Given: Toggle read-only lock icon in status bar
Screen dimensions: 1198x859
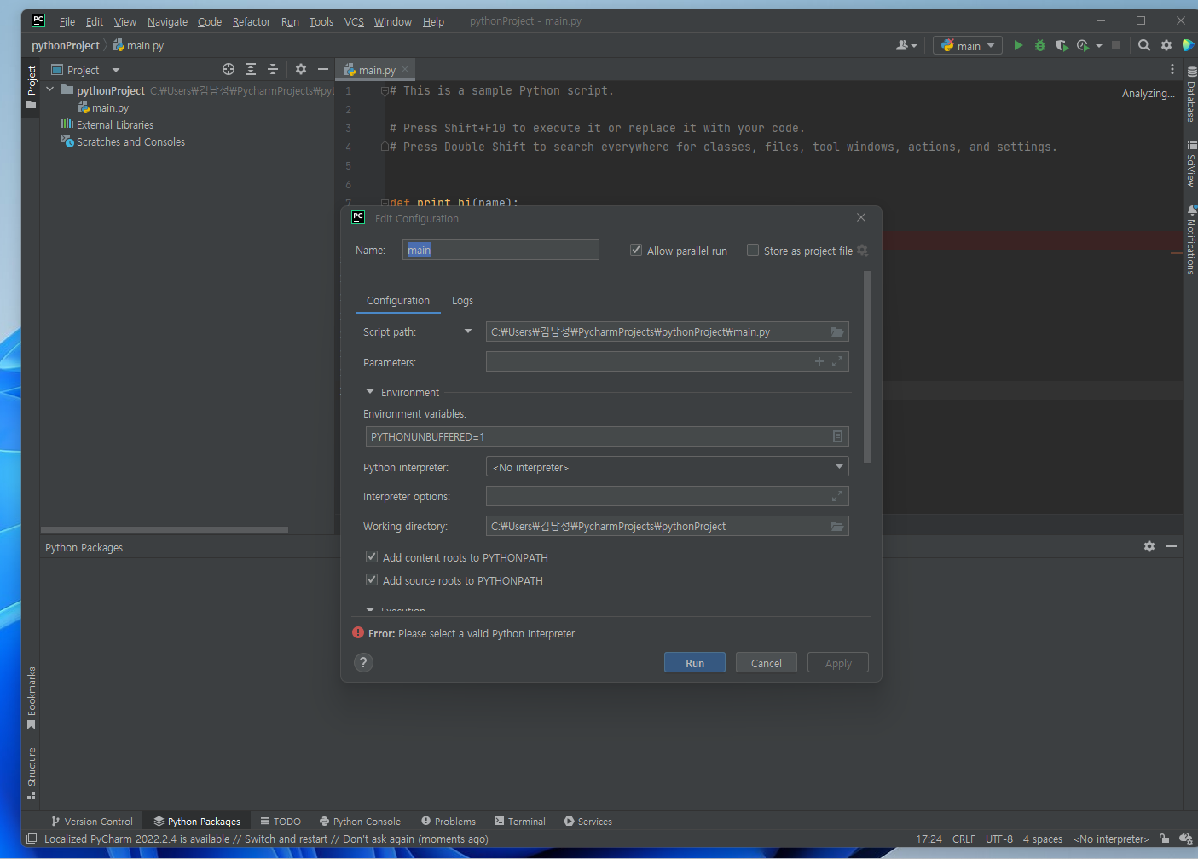Looking at the screenshot, I should [x=1164, y=839].
